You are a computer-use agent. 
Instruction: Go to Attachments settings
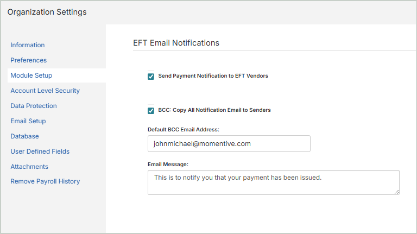coord(29,167)
